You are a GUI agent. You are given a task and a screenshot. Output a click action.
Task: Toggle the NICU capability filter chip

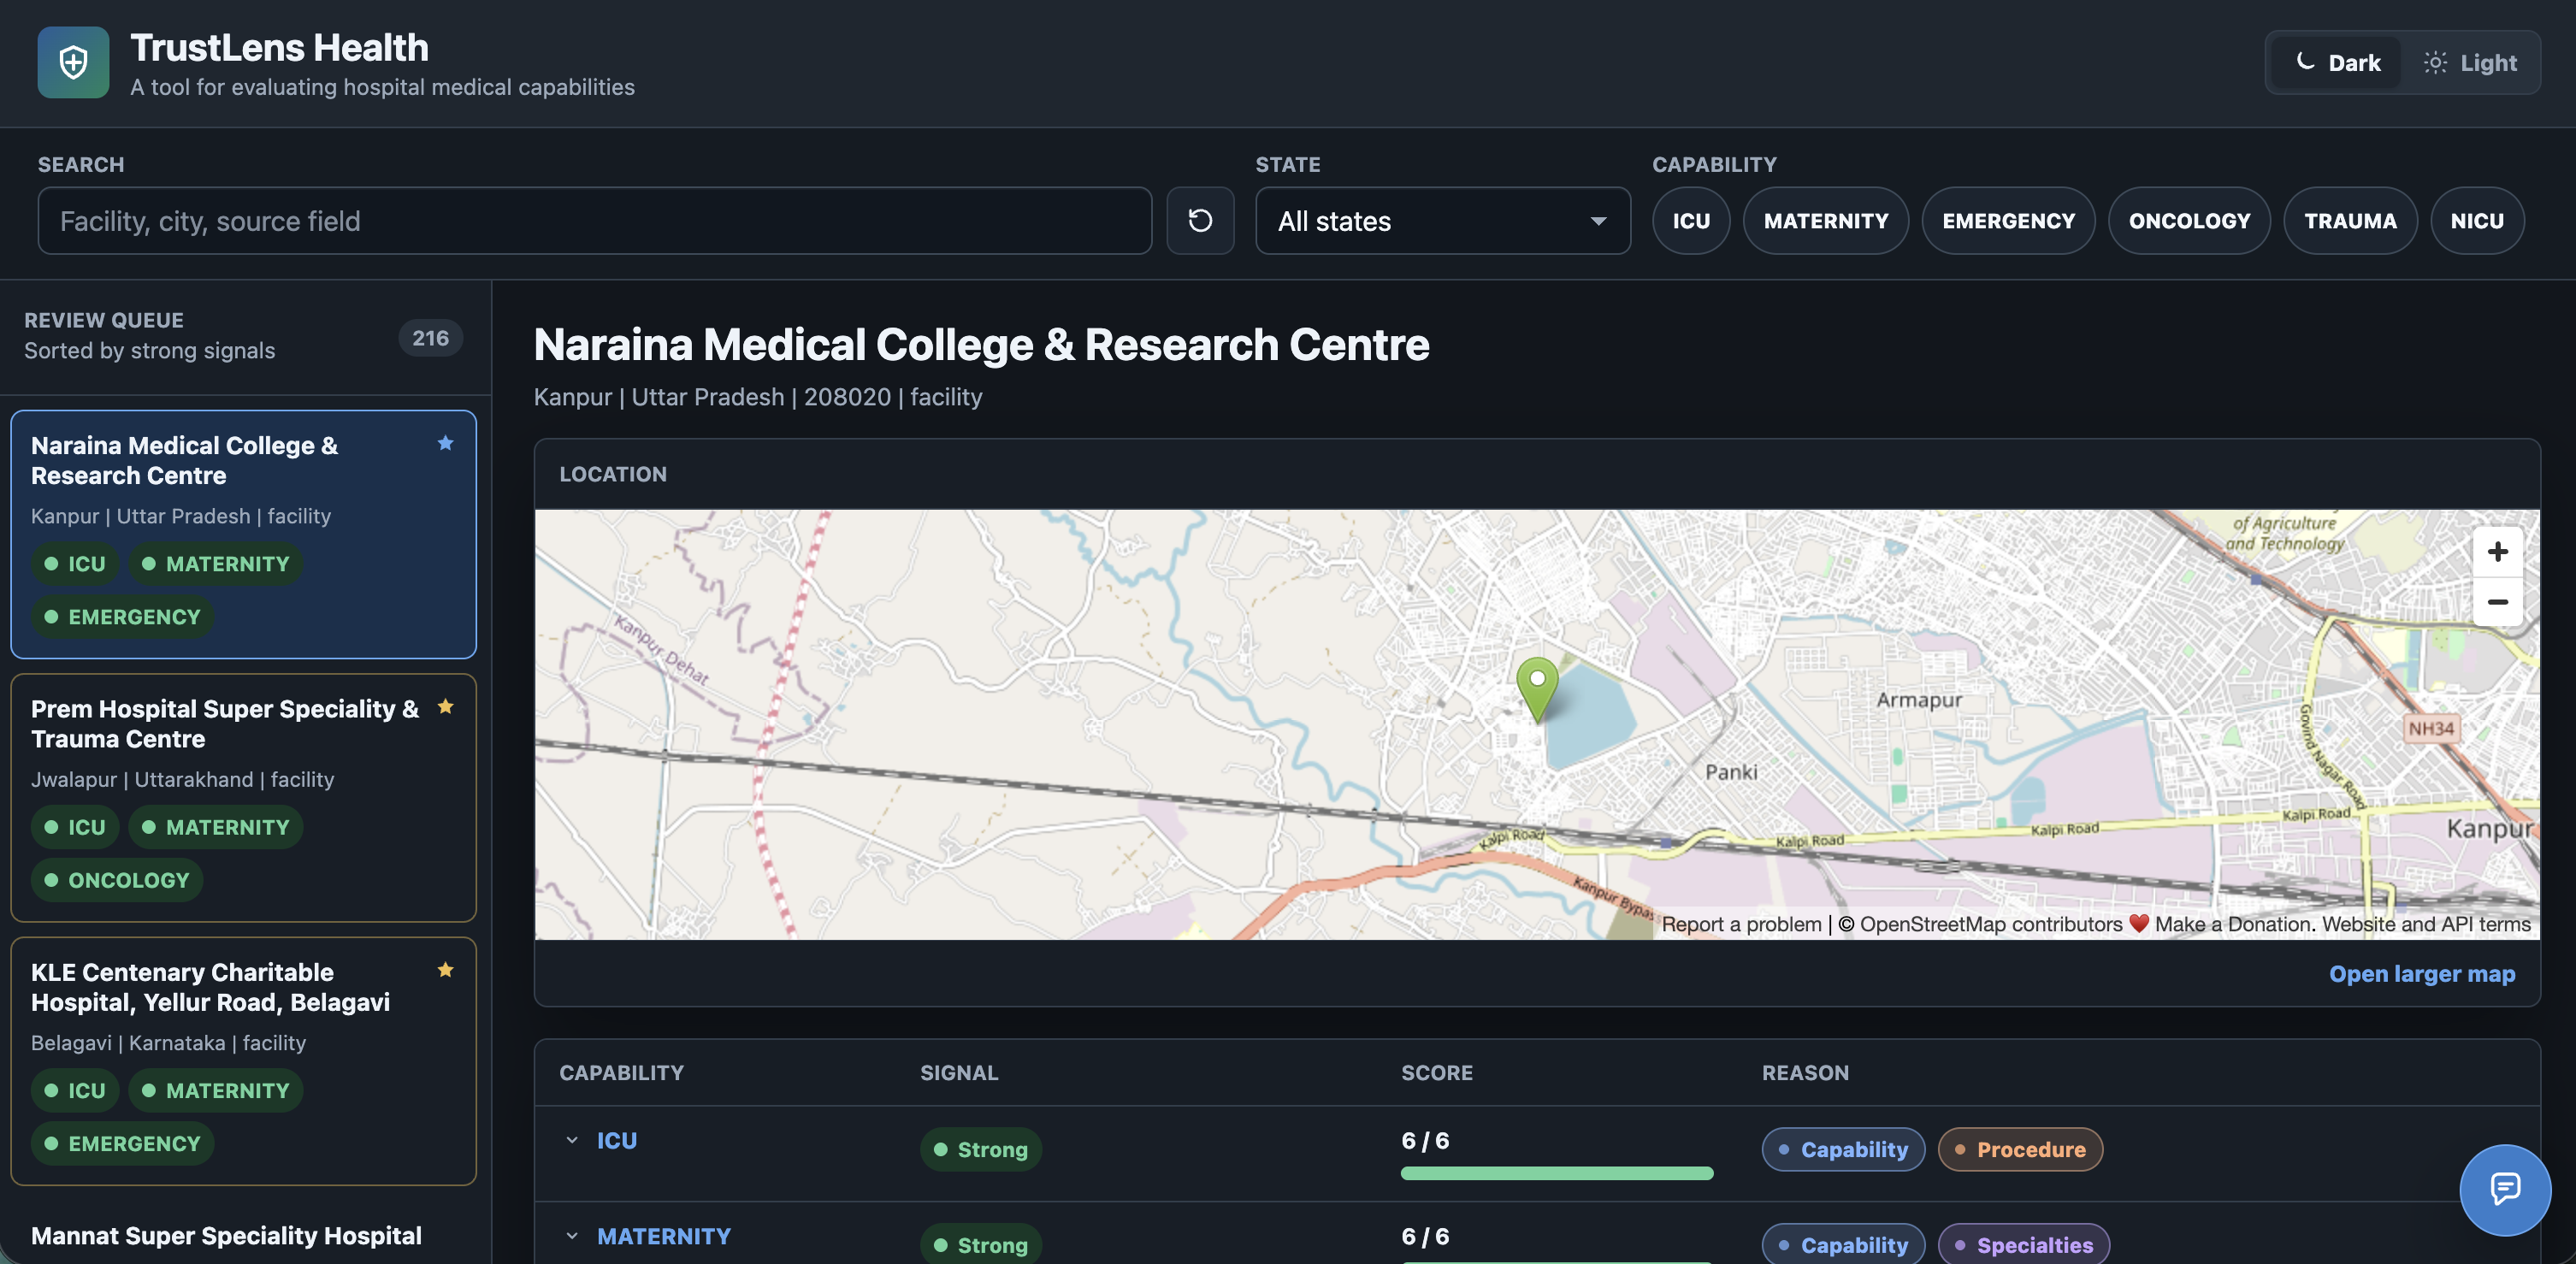[x=2477, y=220]
